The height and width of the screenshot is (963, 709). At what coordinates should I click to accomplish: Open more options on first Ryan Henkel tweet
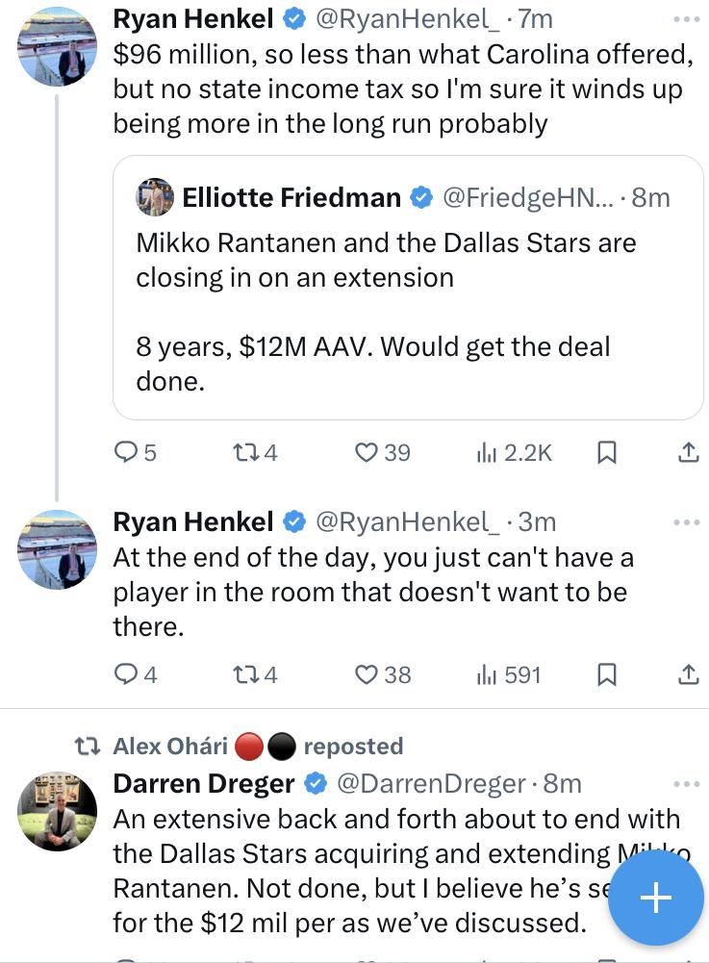(x=687, y=18)
